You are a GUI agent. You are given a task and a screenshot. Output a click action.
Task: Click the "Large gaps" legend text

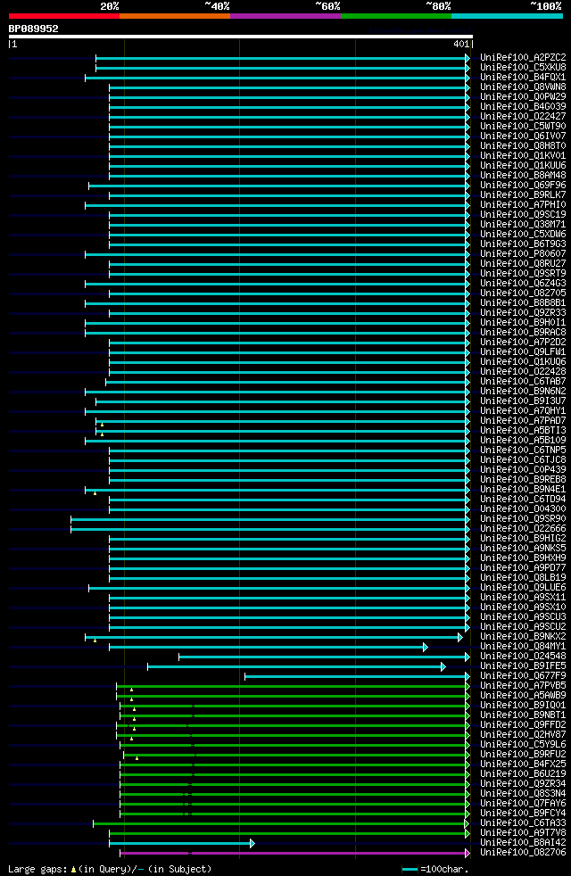click(38, 869)
